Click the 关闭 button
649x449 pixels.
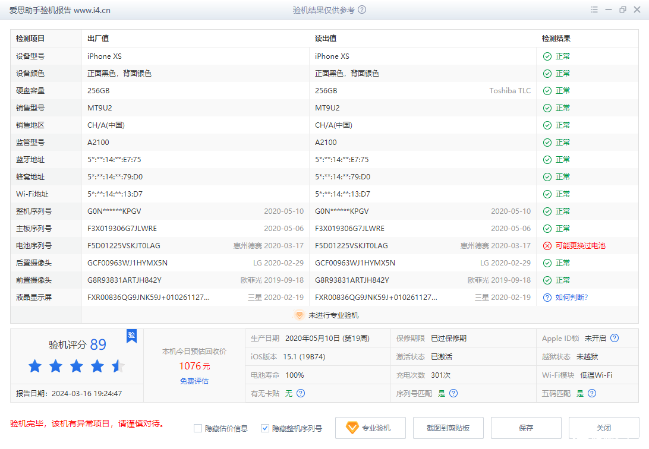pos(604,428)
